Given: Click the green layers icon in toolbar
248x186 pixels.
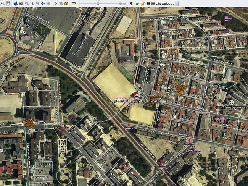Looking at the screenshot, I should tap(137, 3).
